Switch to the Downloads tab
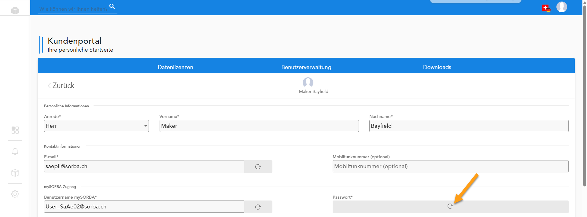 437,67
